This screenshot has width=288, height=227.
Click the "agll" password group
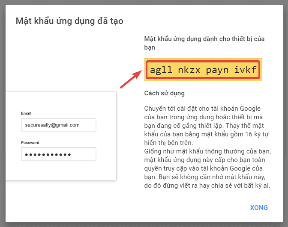161,70
